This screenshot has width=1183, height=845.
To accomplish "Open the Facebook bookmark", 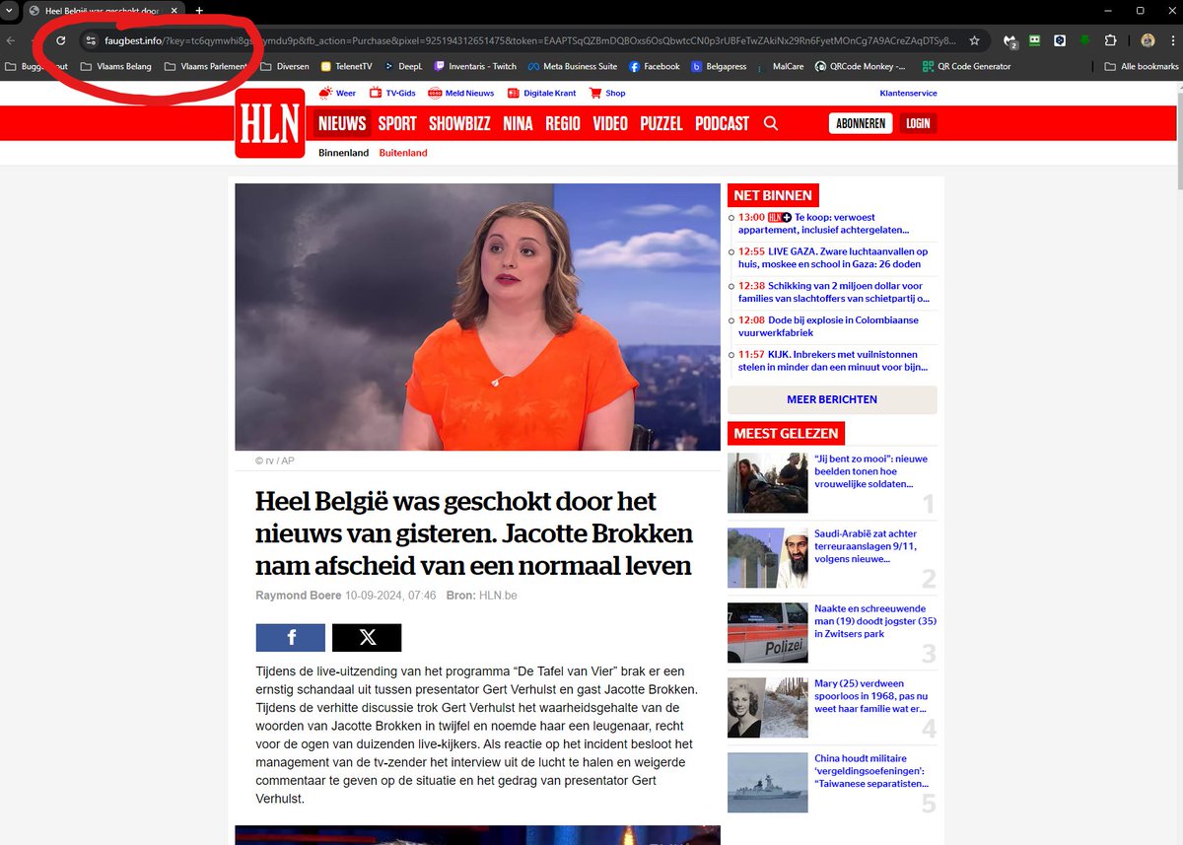I will 654,66.
